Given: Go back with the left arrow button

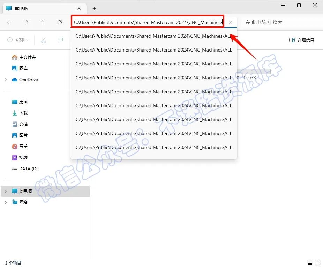Looking at the screenshot, I should pyautogui.click(x=9, y=22).
